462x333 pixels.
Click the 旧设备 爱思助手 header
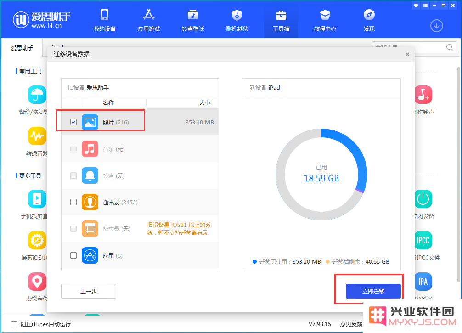pos(88,88)
